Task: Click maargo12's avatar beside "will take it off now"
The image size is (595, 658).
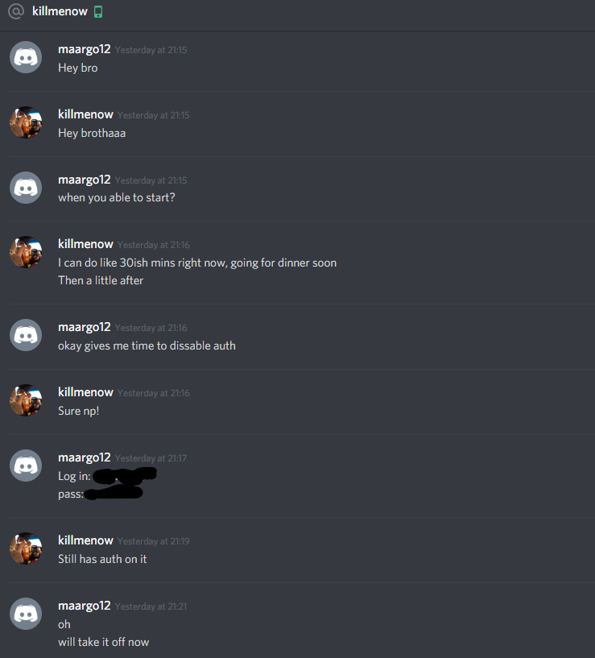Action: pos(26,614)
